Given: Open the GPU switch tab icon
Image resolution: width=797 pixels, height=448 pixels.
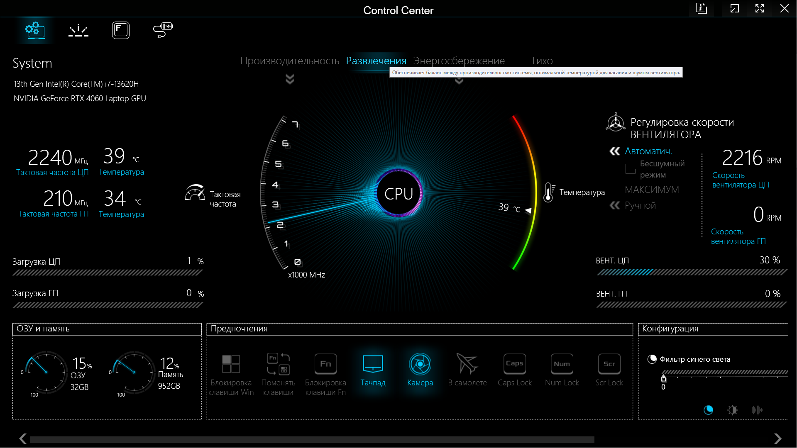Looking at the screenshot, I should 163,30.
